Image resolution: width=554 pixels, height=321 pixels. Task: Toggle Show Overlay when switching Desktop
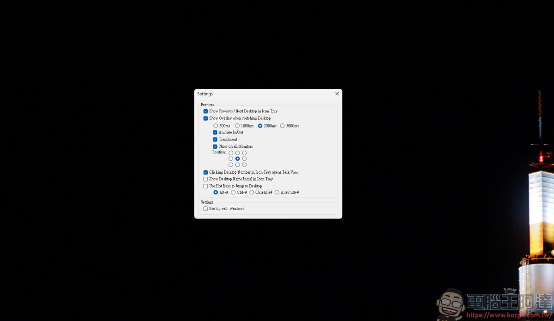click(x=206, y=118)
